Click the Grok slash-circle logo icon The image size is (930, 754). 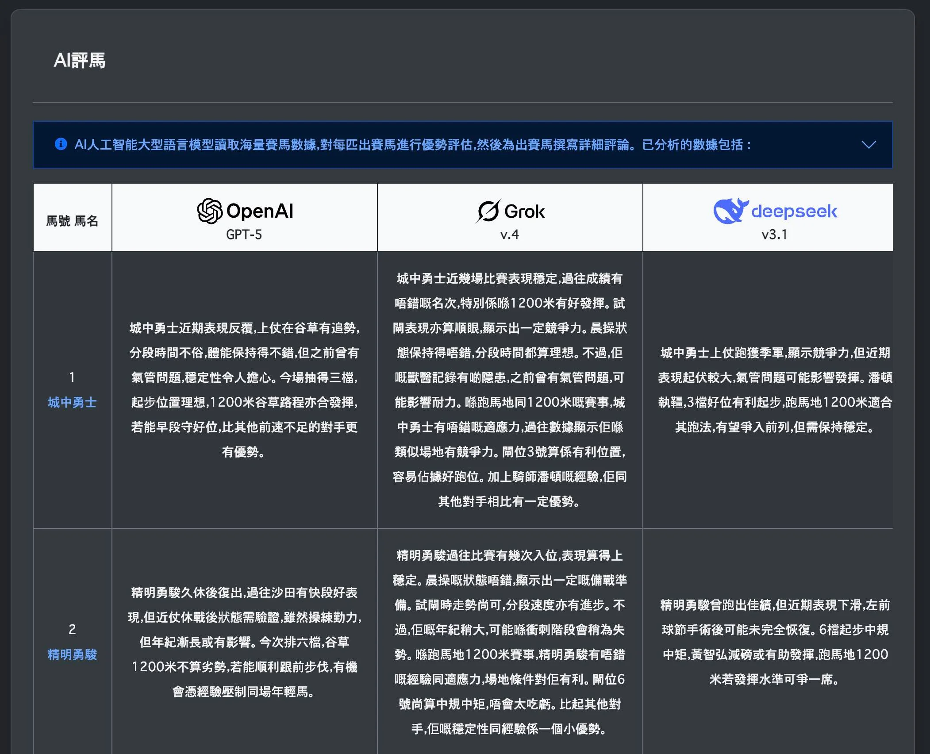[488, 211]
